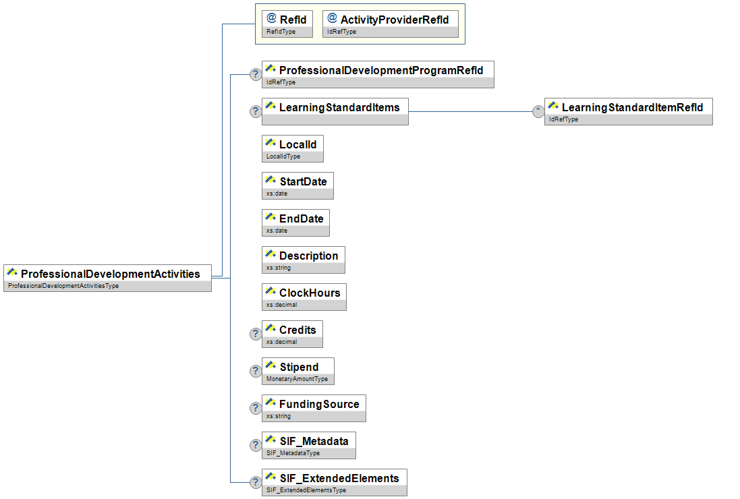740x499 pixels.
Task: Click the MonetaryAmountType label under Stipend
Action: pos(297,380)
